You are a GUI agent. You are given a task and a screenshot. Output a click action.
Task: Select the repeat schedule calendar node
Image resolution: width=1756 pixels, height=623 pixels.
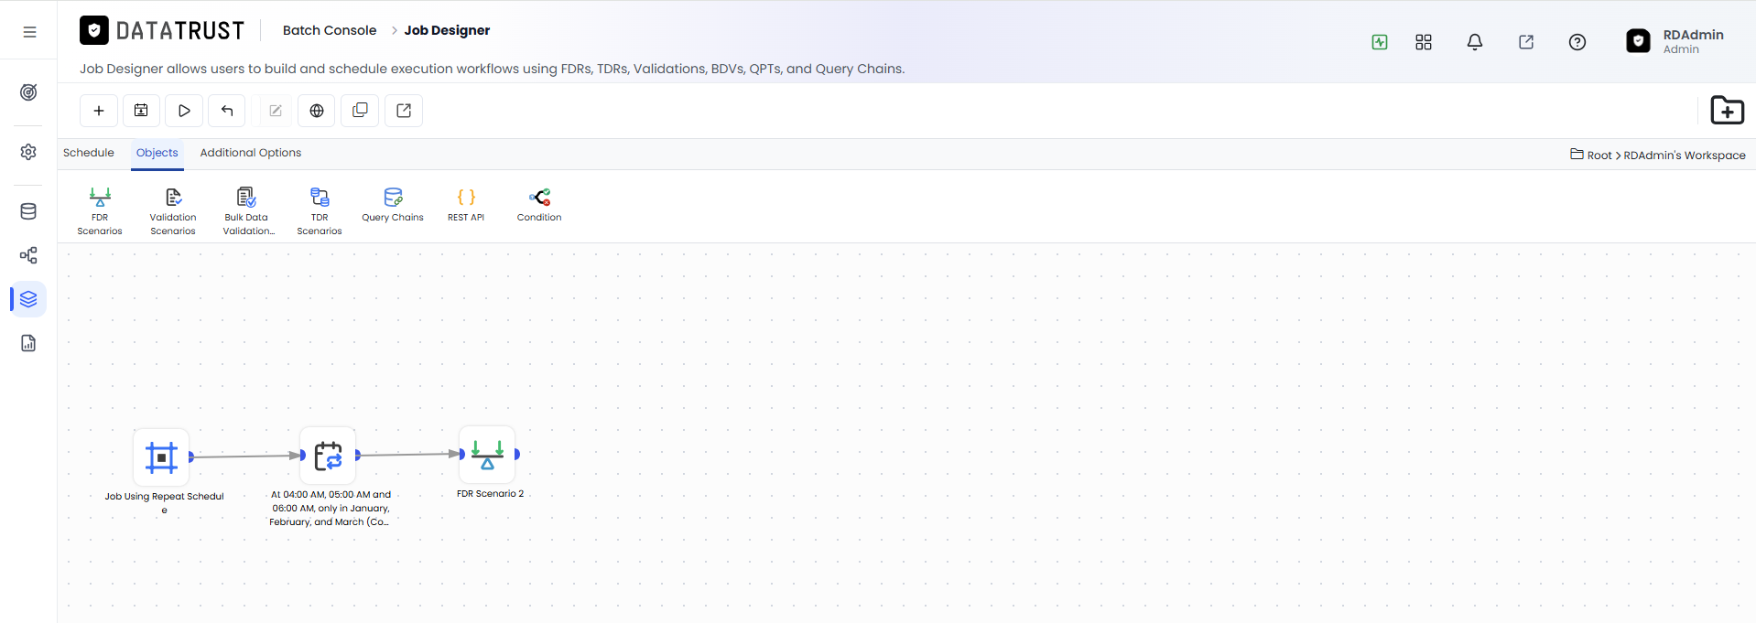[328, 456]
